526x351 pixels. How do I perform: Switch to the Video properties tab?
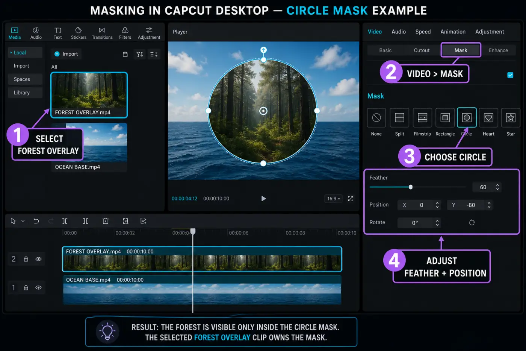tap(375, 32)
